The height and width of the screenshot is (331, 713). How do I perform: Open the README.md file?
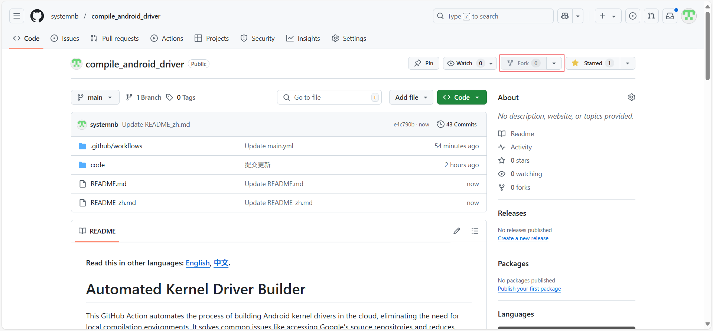click(108, 184)
